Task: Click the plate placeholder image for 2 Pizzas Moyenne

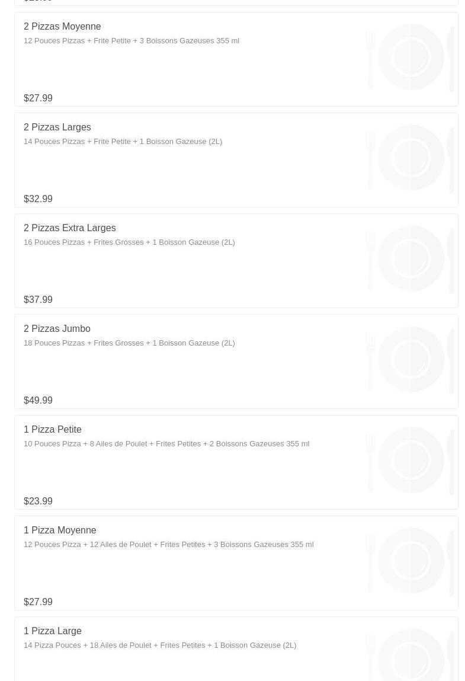Action: [x=411, y=57]
